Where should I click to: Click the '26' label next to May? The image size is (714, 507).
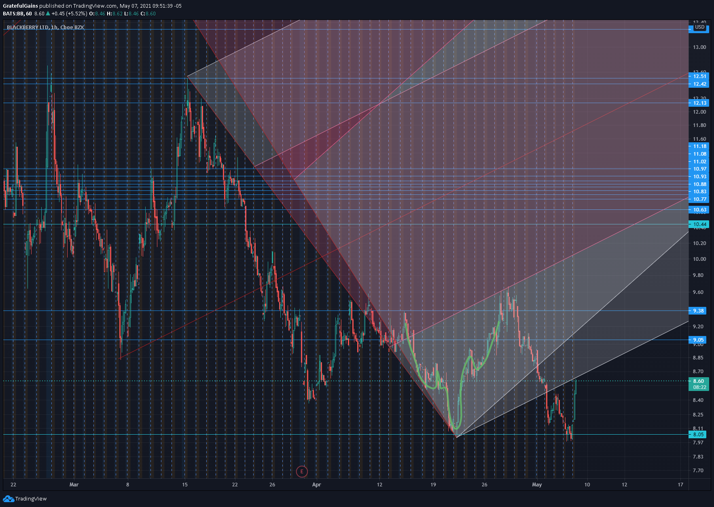pos(485,485)
